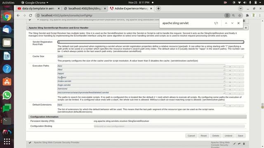Delete the Web Console Security Provider configuration
The height and width of the screenshot is (148, 264).
[244, 143]
